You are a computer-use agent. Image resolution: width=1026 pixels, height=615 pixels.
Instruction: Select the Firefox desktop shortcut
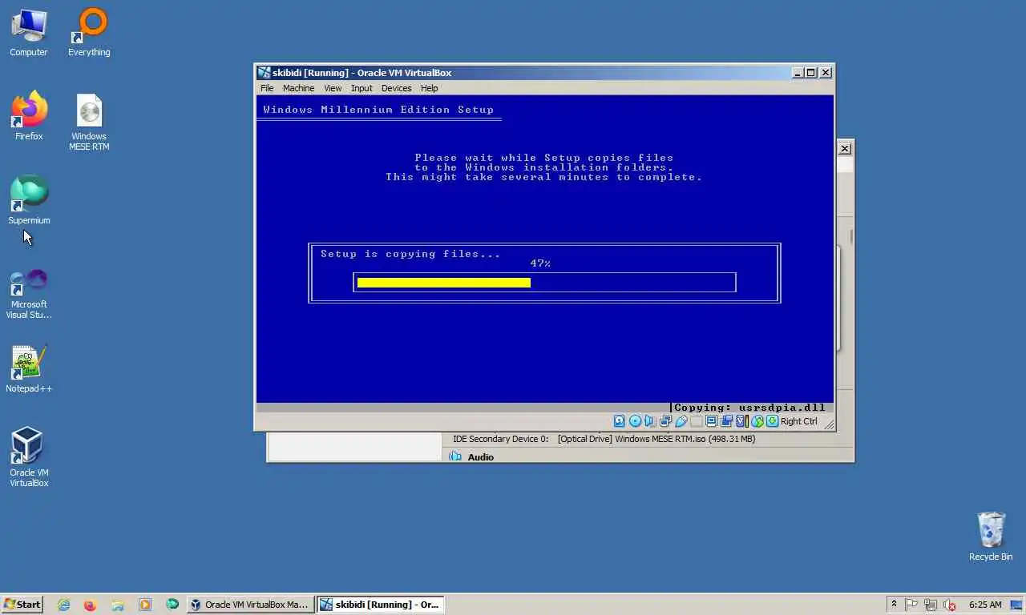[29, 117]
